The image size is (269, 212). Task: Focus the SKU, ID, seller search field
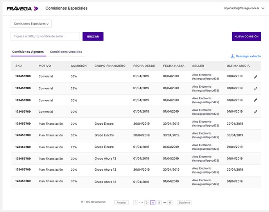45,36
